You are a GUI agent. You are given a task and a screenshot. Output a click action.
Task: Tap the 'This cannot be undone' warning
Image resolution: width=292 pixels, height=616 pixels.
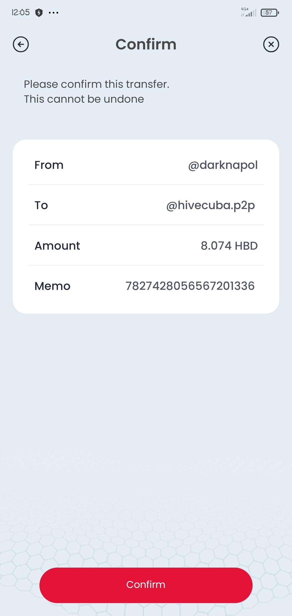pyautogui.click(x=84, y=99)
